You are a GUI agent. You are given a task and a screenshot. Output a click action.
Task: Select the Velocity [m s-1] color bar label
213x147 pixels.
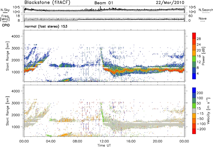(x=208, y=111)
